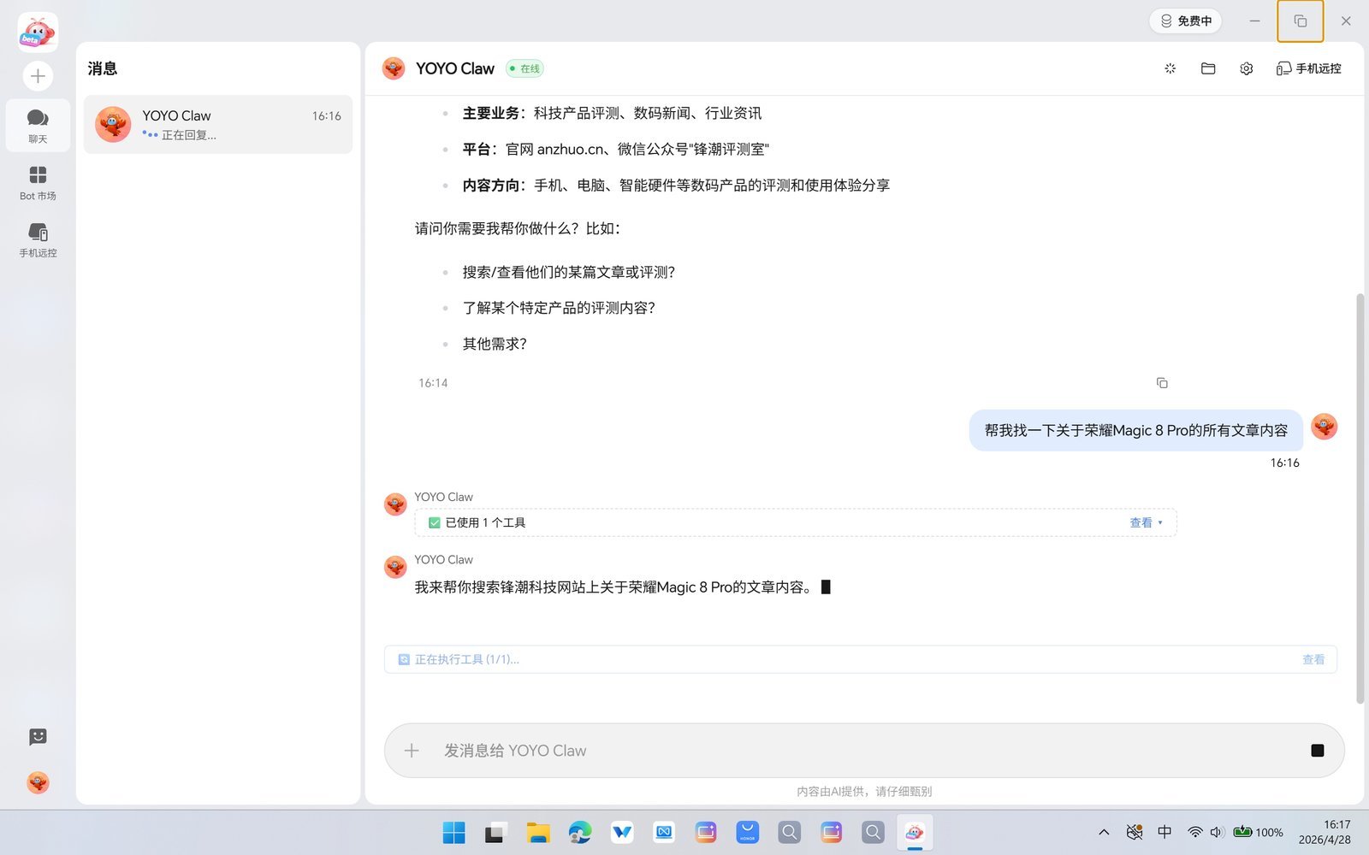Click the 手机远控 button in chat header
This screenshot has height=855, width=1369.
[x=1308, y=68]
